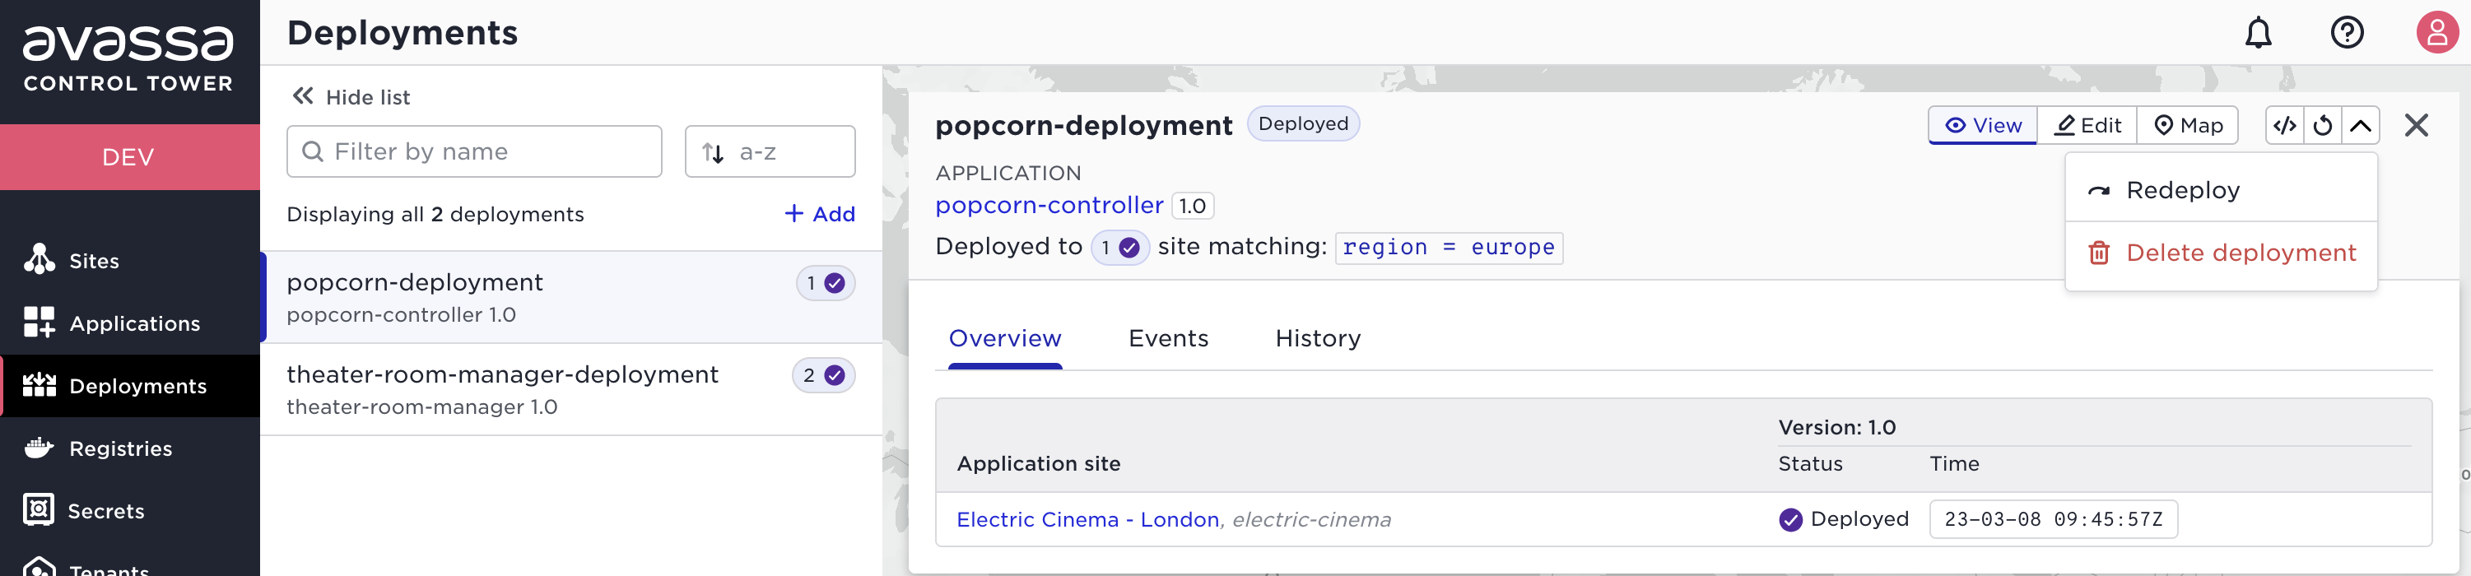Close the popcorn-deployment panel

point(2415,126)
